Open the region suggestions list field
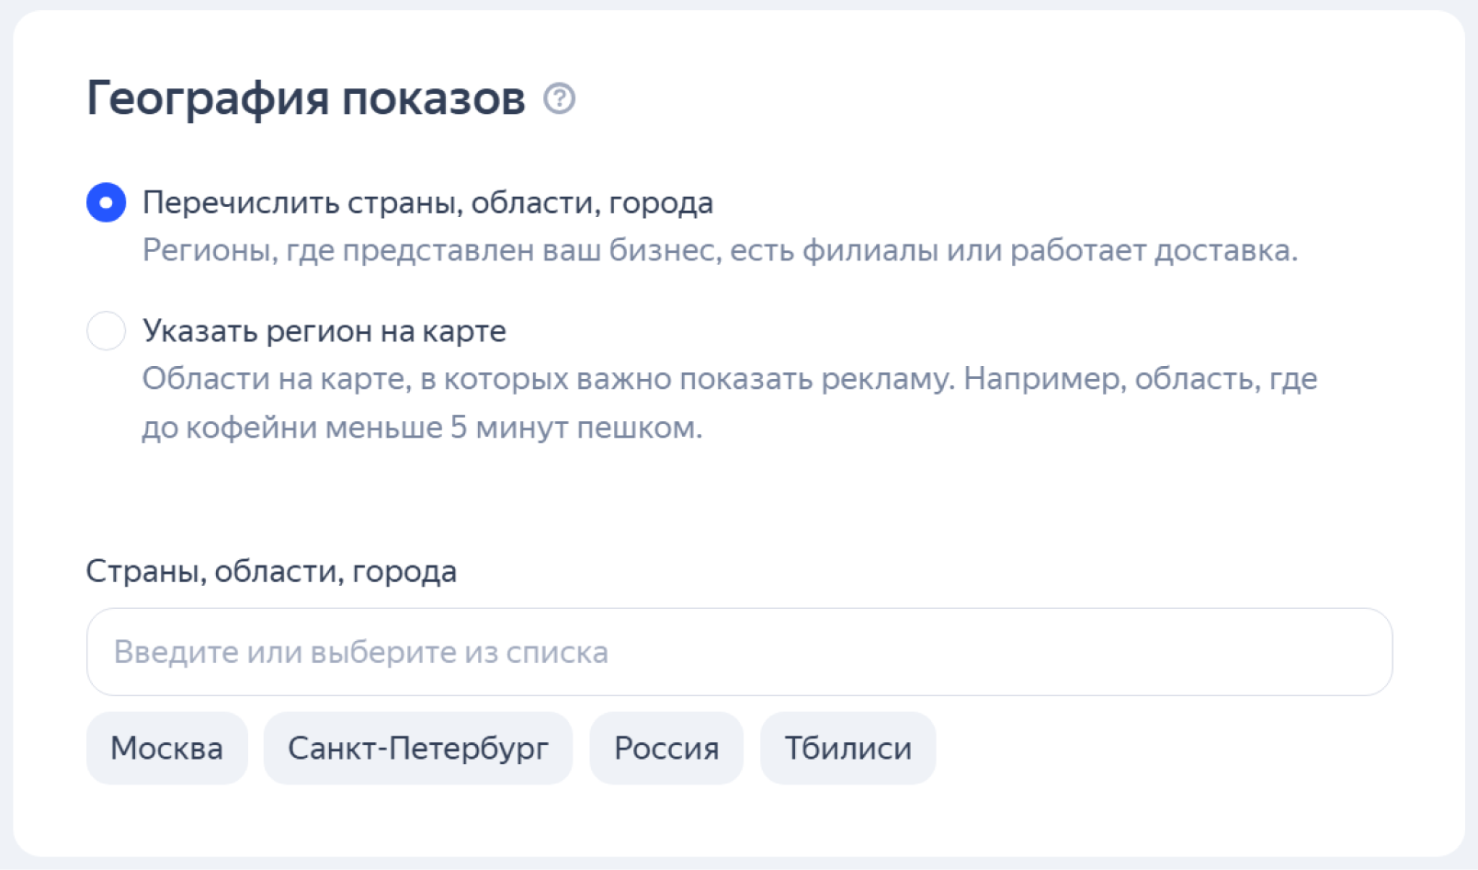Viewport: 1478px width, 870px height. click(735, 651)
